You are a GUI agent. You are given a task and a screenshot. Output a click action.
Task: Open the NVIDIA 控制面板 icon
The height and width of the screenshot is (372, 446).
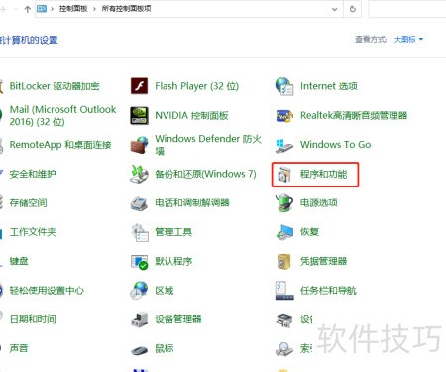click(x=139, y=116)
